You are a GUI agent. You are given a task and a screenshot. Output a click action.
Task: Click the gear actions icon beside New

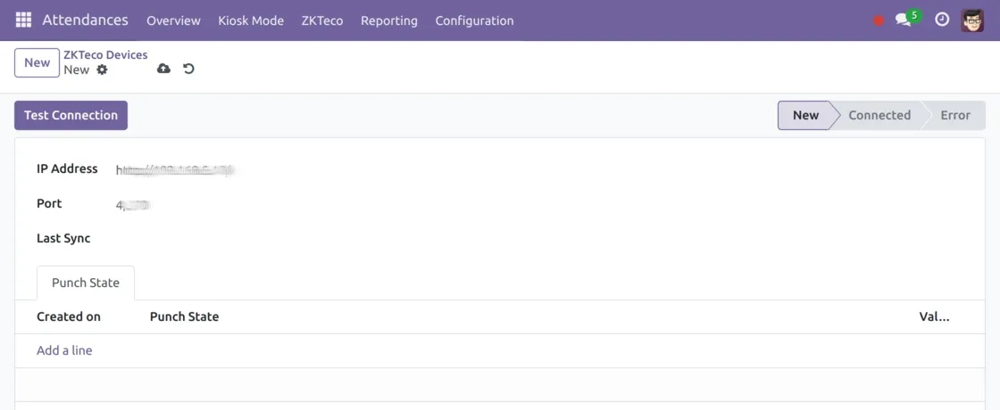102,70
